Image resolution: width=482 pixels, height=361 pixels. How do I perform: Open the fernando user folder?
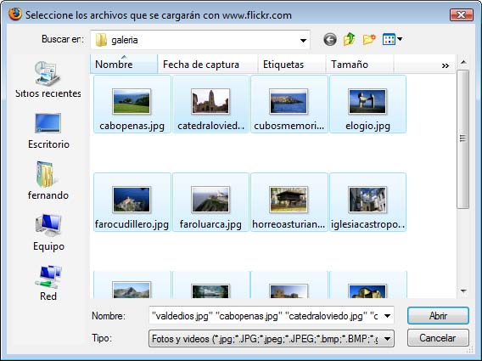point(48,181)
